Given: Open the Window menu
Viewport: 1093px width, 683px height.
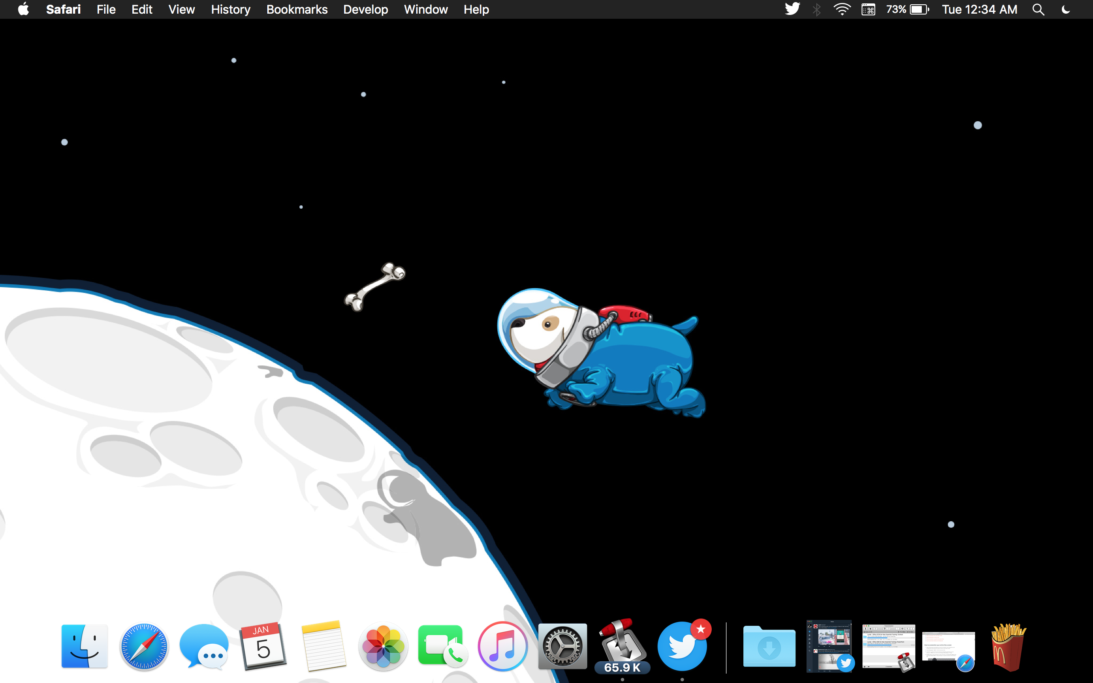Looking at the screenshot, I should tap(426, 9).
